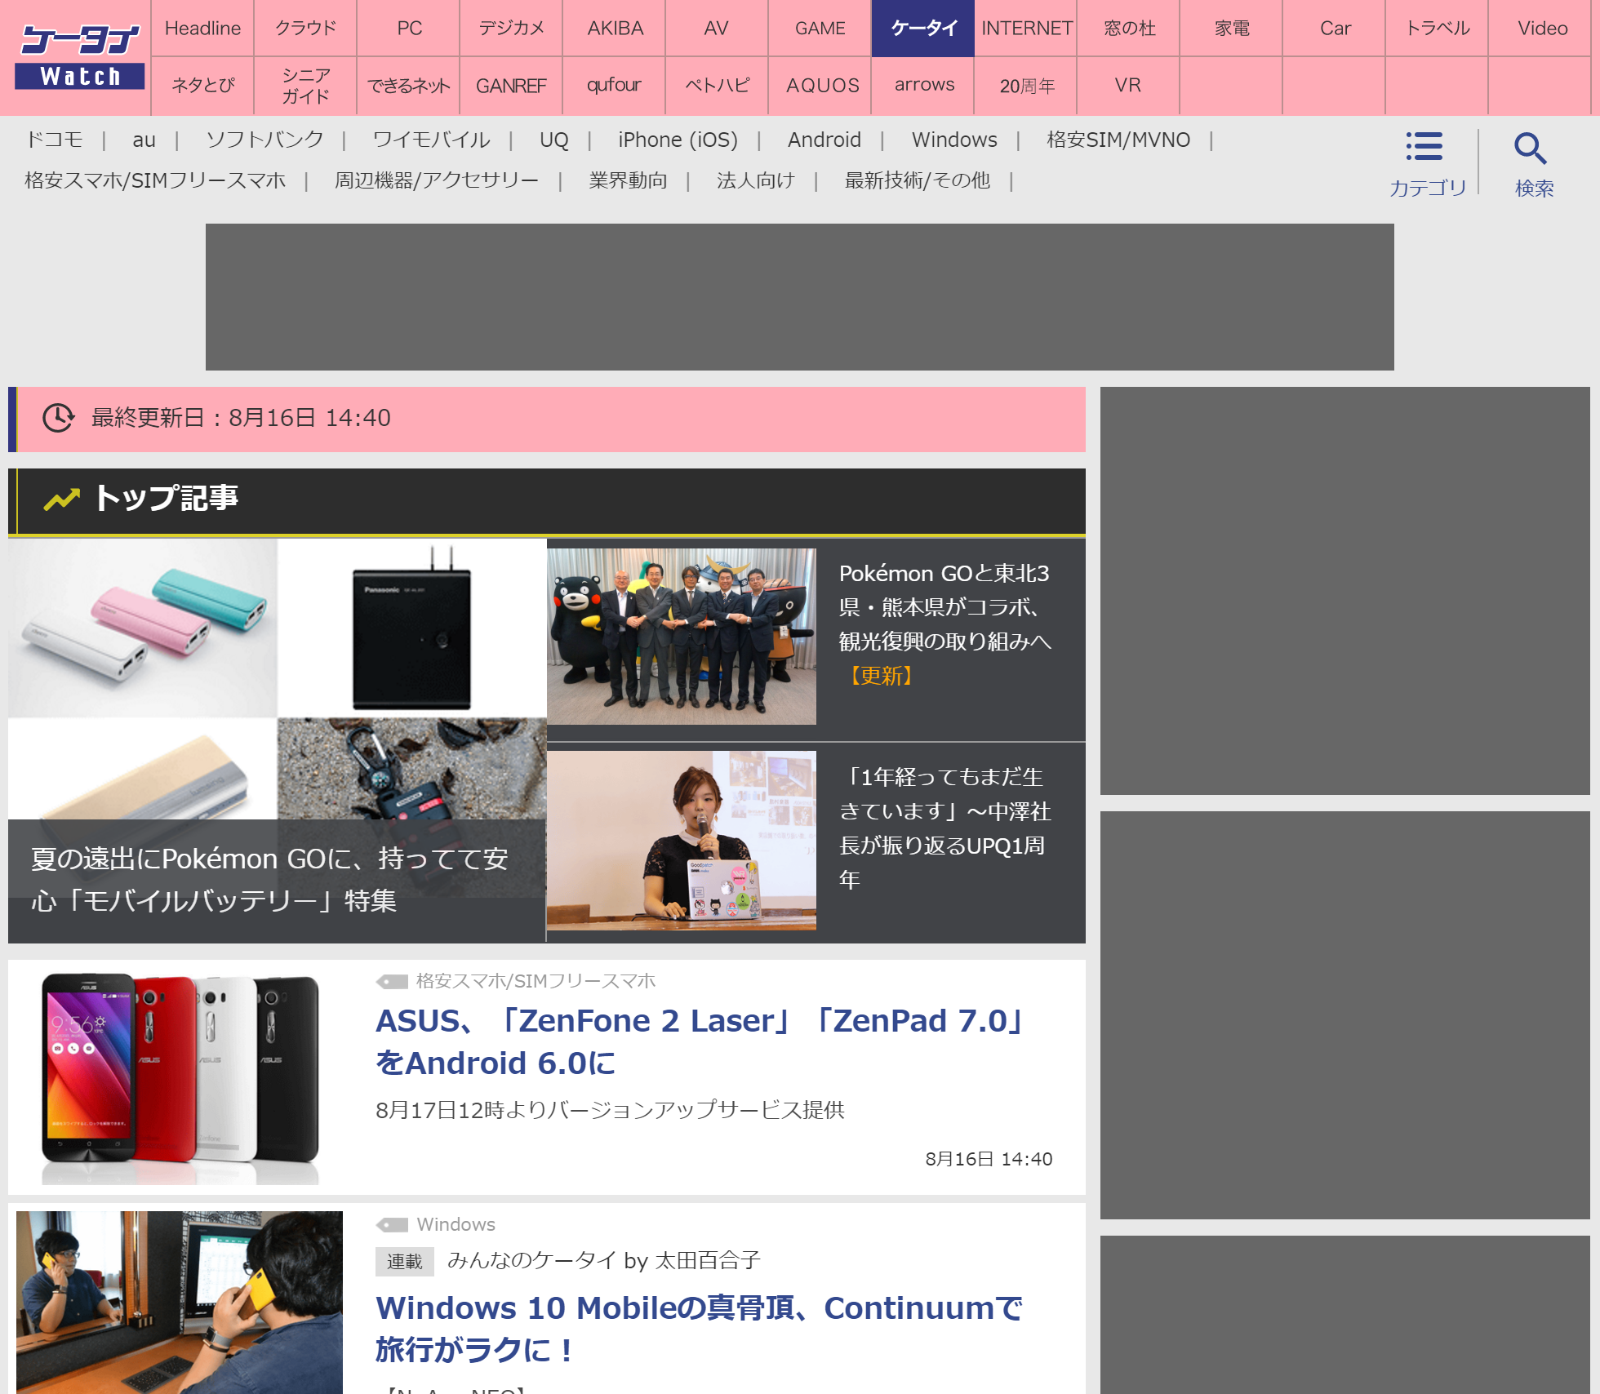Click the UQ category link
This screenshot has width=1600, height=1394.
(554, 140)
